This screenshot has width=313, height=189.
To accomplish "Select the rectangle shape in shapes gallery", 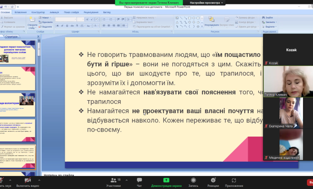I will [x=190, y=18].
